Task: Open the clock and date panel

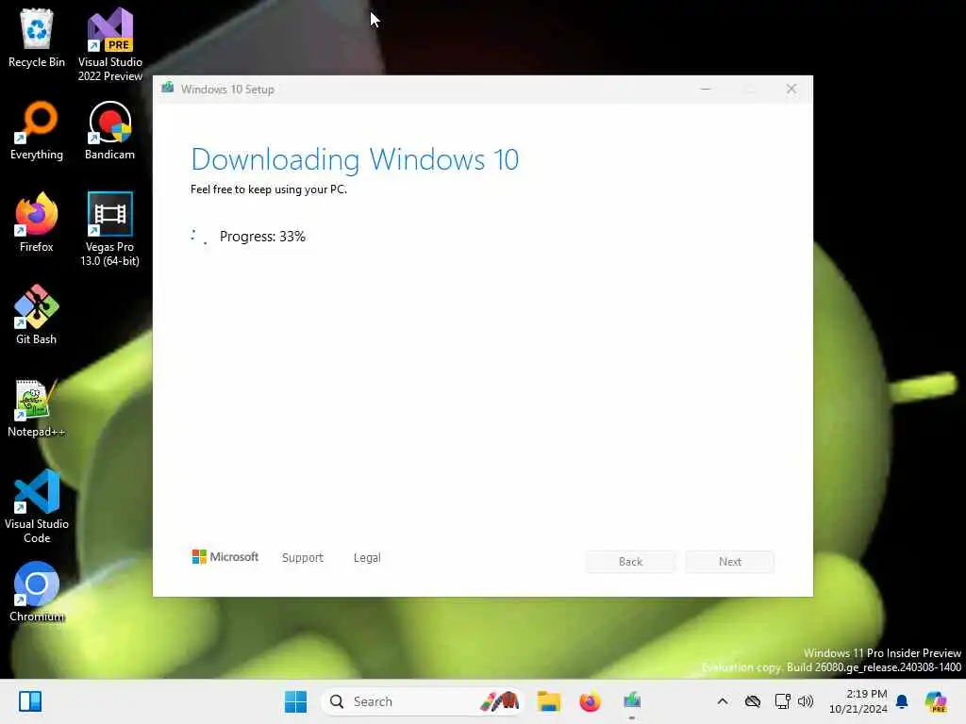Action: (858, 701)
